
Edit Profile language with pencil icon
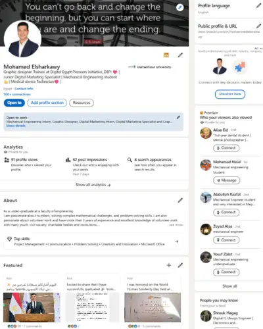(259, 6)
